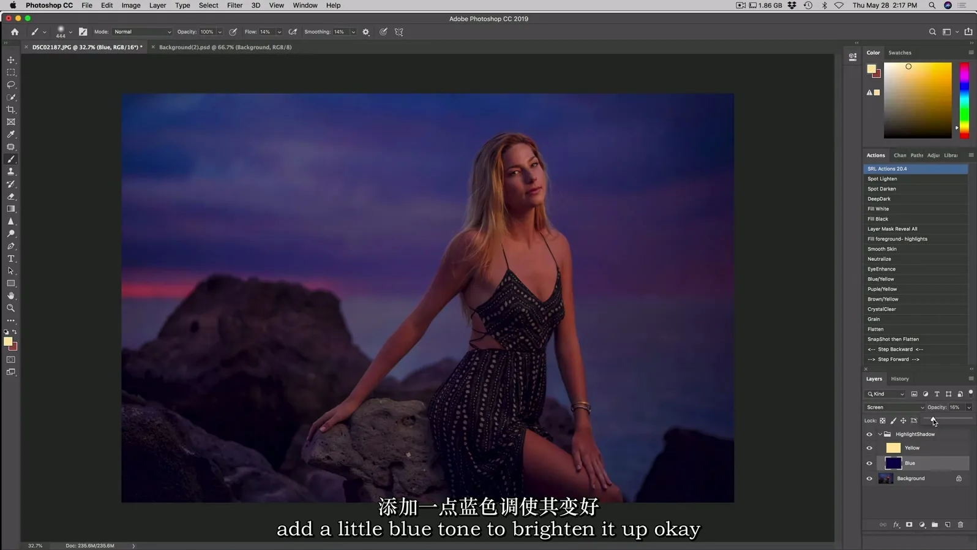Collapse the HighlightShadow group
Image resolution: width=977 pixels, height=550 pixels.
(x=880, y=434)
